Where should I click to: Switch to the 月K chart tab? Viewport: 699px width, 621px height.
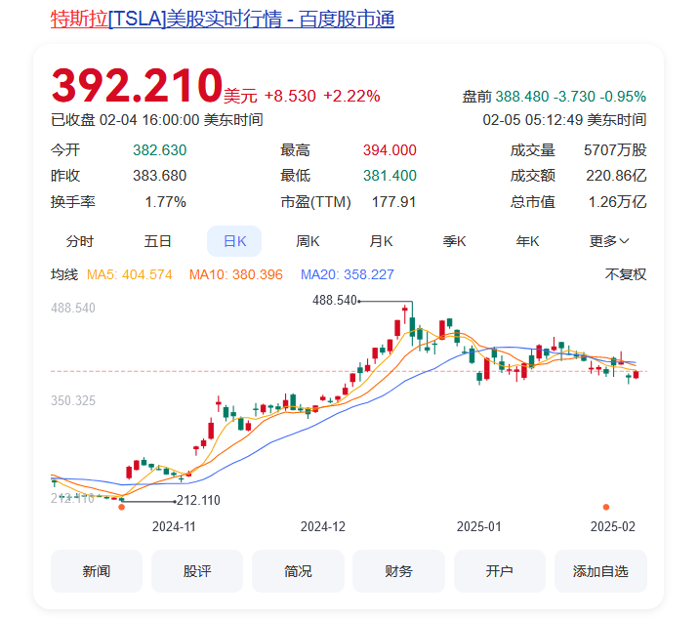pyautogui.click(x=381, y=241)
